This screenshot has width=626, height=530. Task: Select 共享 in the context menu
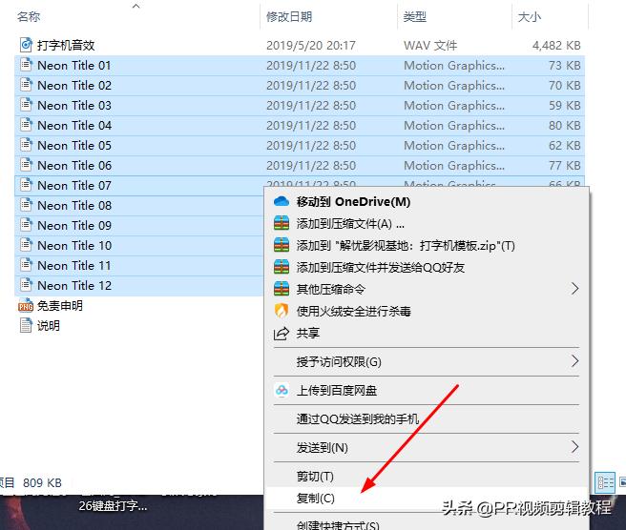[x=428, y=333]
